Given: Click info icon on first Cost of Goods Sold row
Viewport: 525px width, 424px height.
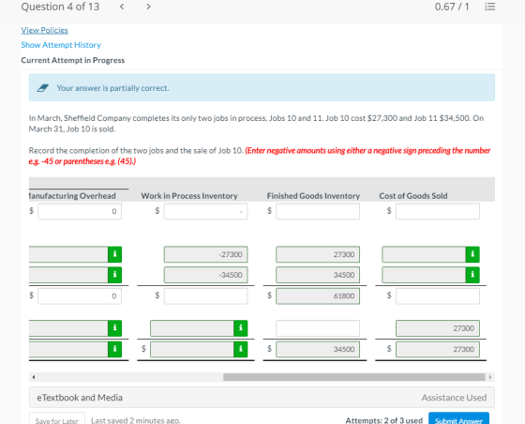Looking at the screenshot, I should click(x=472, y=254).
